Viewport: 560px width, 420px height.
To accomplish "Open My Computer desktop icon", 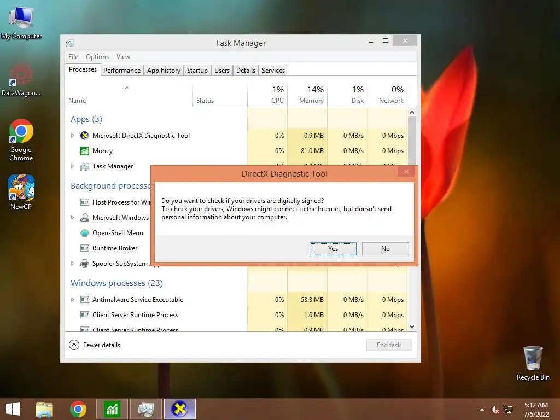I will point(21,22).
